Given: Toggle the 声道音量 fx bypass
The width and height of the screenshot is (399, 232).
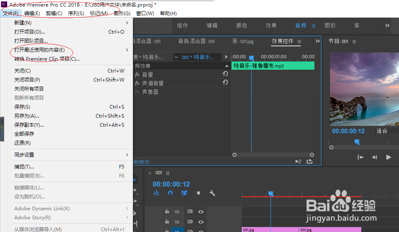Looking at the screenshot, I should [x=137, y=83].
